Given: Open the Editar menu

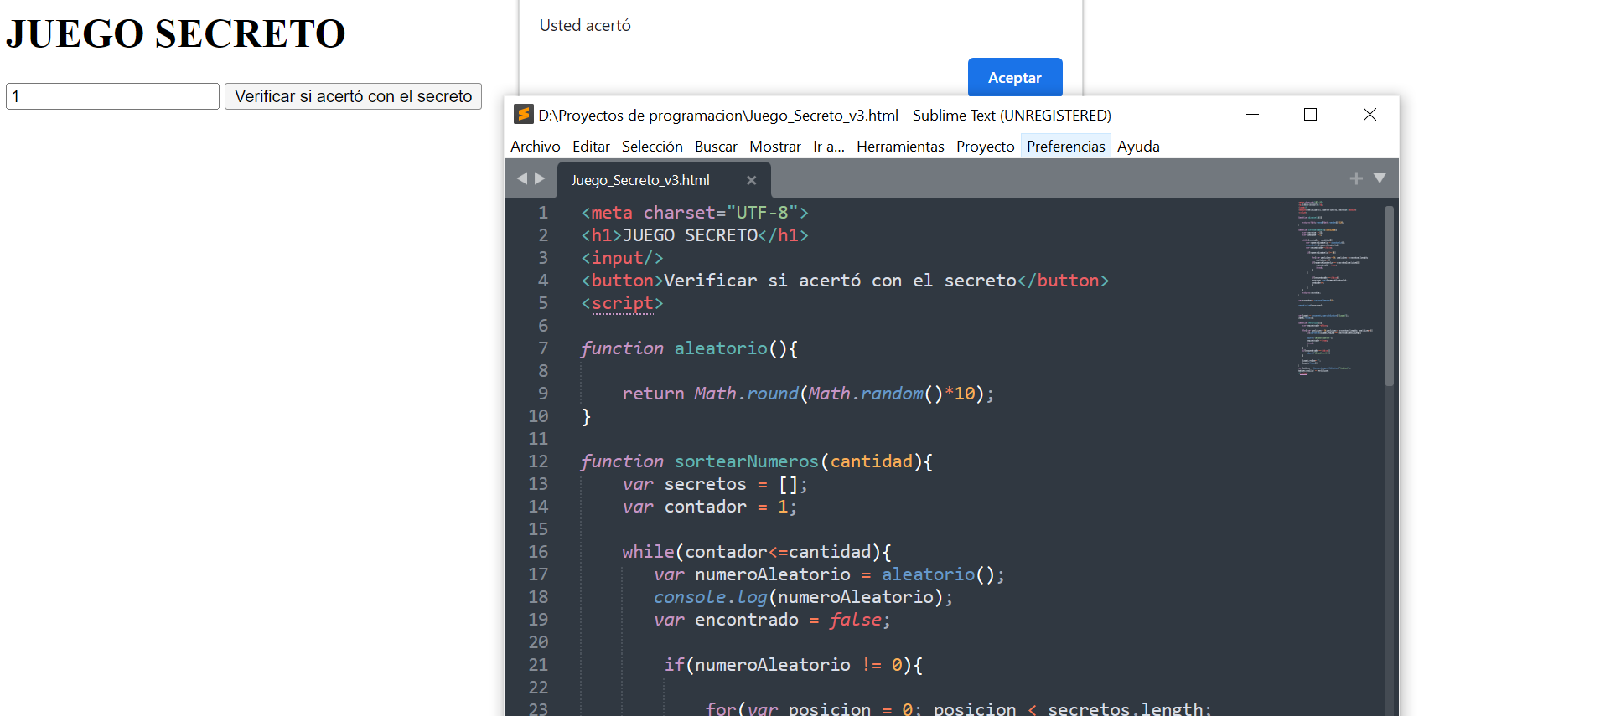Looking at the screenshot, I should tap(591, 147).
